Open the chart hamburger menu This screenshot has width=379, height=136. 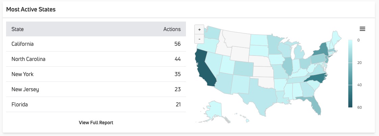click(x=362, y=29)
